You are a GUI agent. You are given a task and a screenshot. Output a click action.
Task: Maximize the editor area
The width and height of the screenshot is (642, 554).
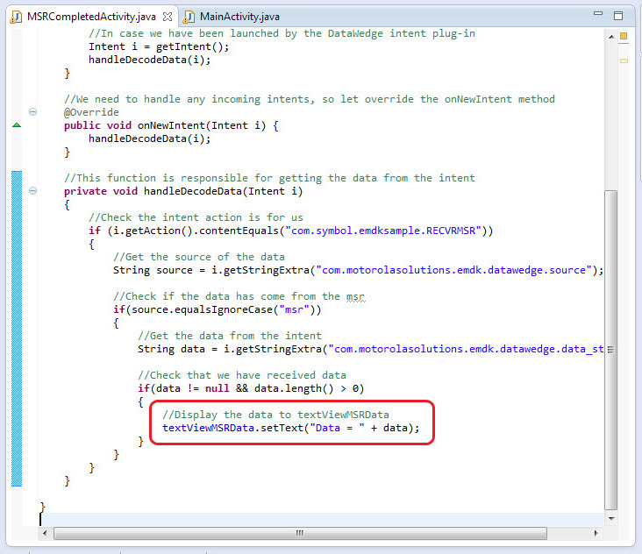click(x=618, y=16)
